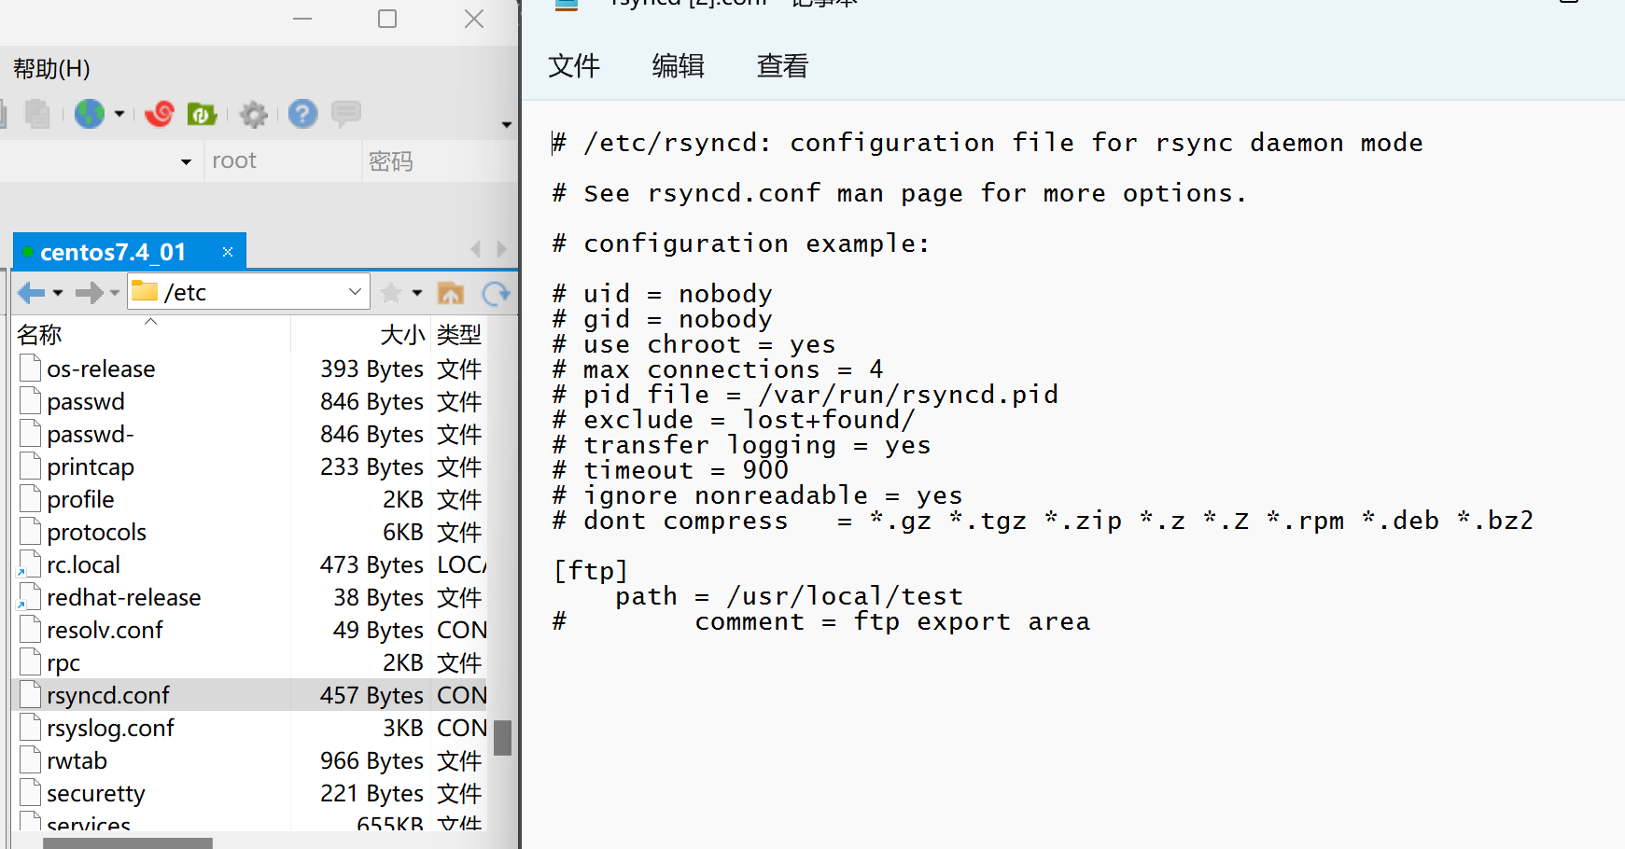The height and width of the screenshot is (849, 1625).
Task: Click the grey speech bubble feedback icon
Action: point(345,114)
